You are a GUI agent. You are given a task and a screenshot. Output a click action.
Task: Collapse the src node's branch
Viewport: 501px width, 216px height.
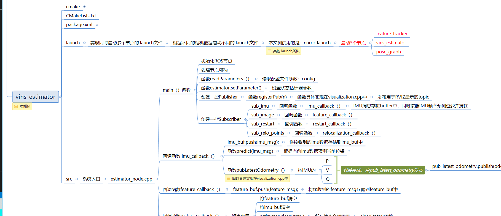point(77,179)
